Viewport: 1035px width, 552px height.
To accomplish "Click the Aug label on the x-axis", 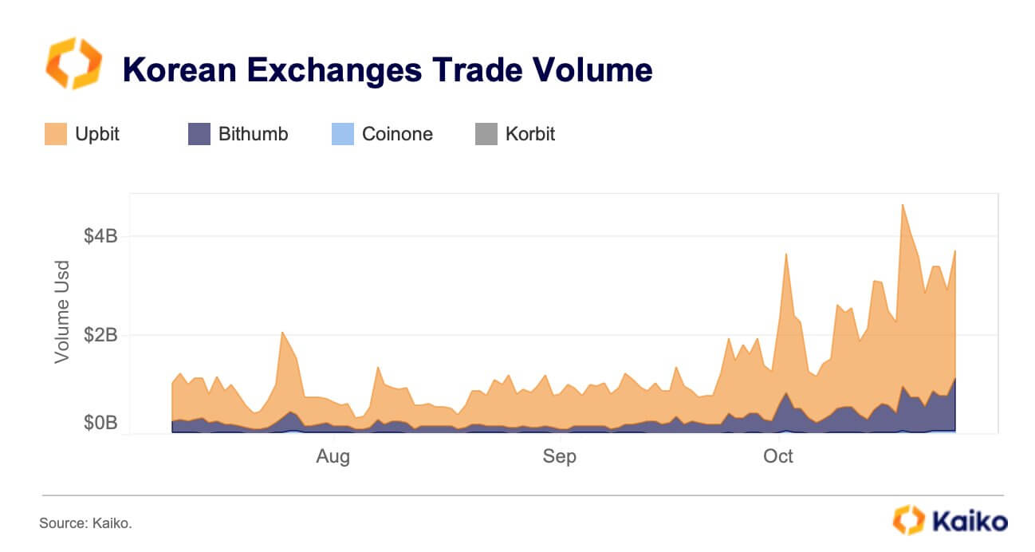I will (x=333, y=456).
